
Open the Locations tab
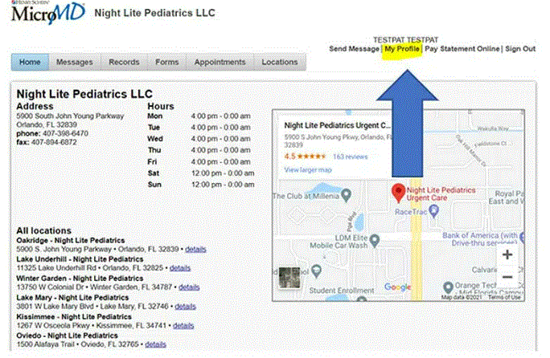[279, 62]
